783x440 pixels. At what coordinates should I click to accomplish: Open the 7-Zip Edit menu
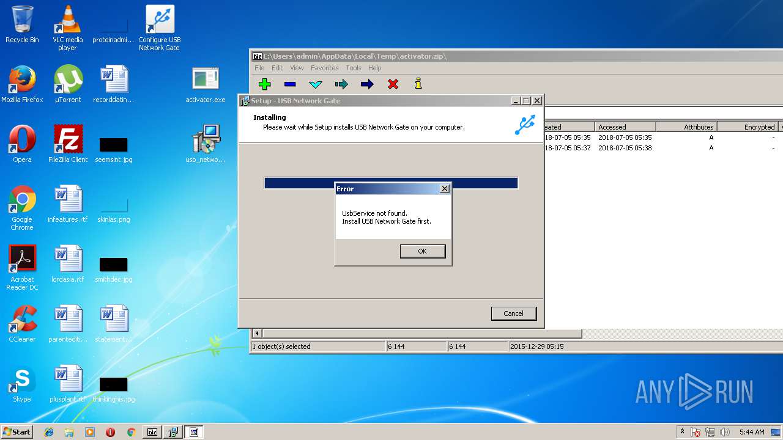tap(277, 68)
